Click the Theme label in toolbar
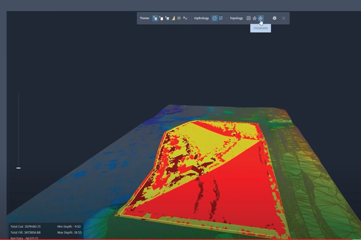 (144, 18)
